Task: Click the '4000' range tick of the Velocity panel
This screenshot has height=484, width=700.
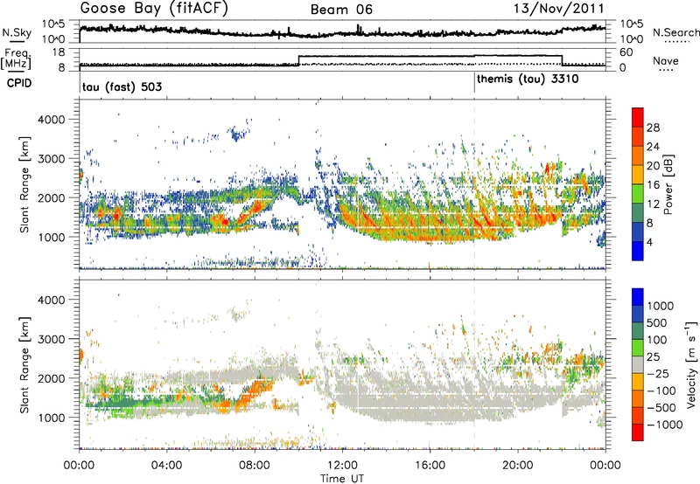Action: tap(52, 300)
